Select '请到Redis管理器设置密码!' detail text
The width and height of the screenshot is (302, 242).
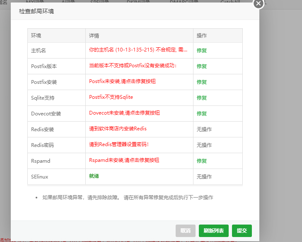119,144
